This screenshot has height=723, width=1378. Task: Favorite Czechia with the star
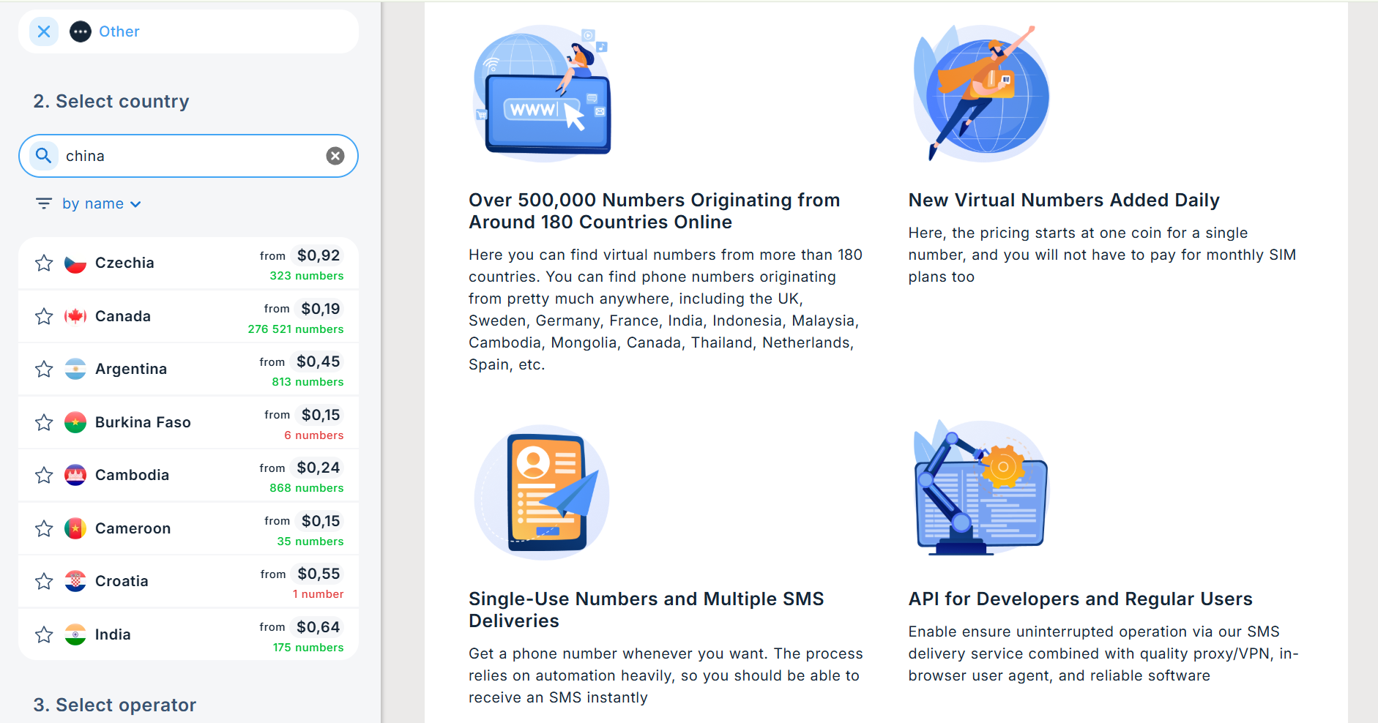[44, 263]
